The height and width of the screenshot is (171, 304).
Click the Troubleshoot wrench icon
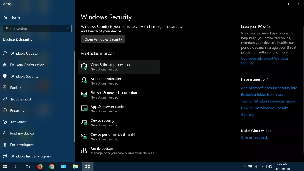tap(5, 99)
